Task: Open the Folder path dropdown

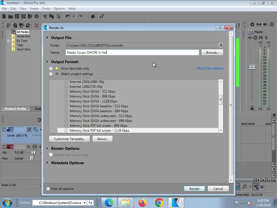Action: [x=221, y=45]
